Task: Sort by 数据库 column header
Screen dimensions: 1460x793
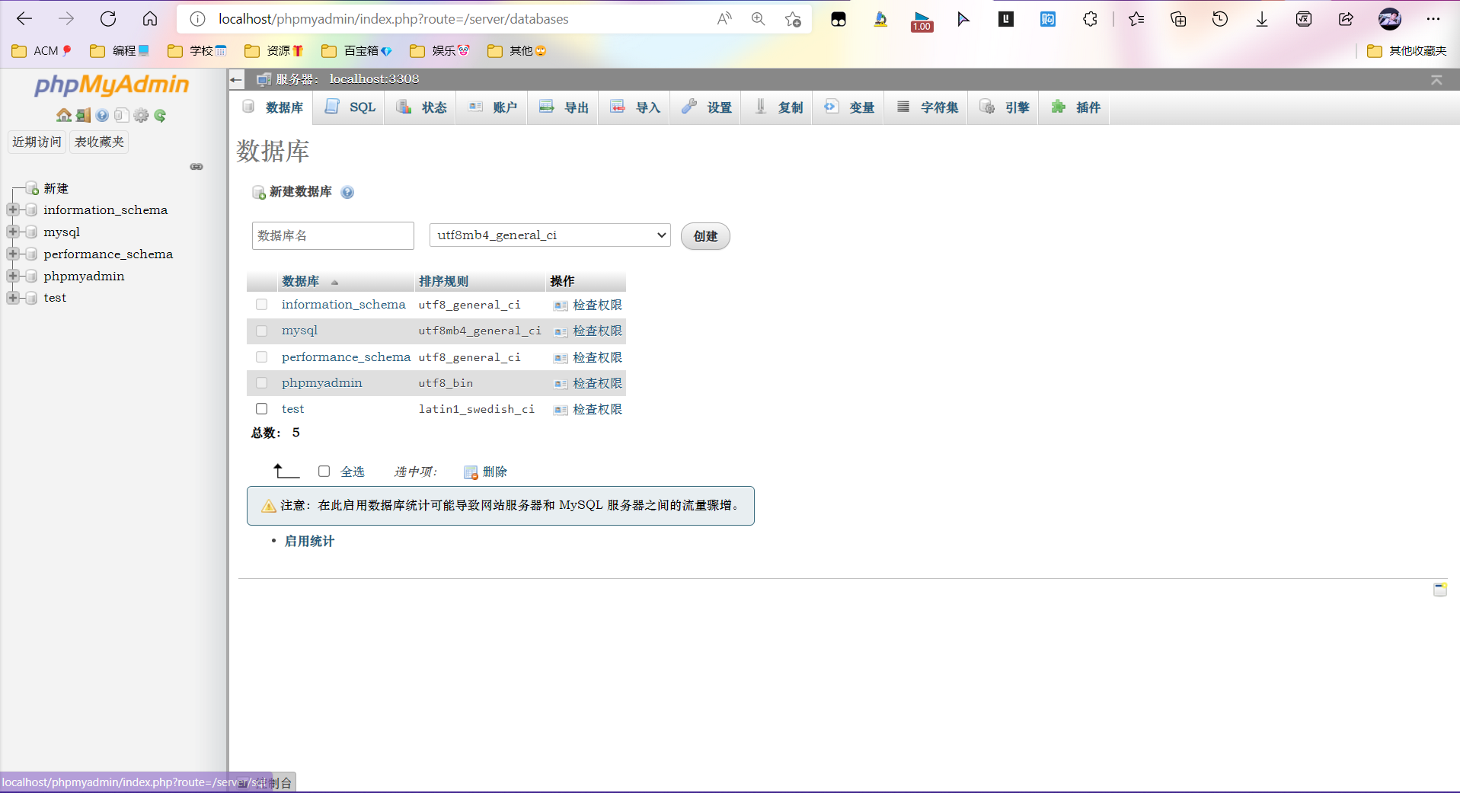Action: pos(301,282)
